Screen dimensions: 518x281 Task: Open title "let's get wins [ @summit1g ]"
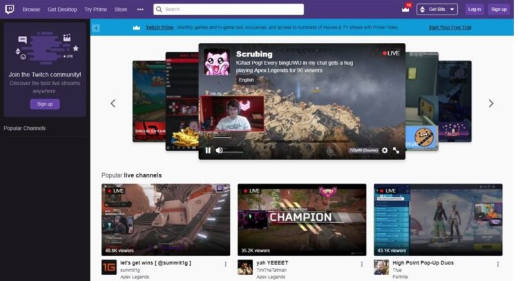(155, 263)
